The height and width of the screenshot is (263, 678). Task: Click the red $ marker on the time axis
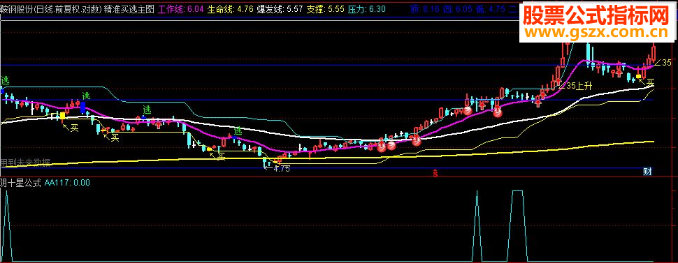[435, 173]
